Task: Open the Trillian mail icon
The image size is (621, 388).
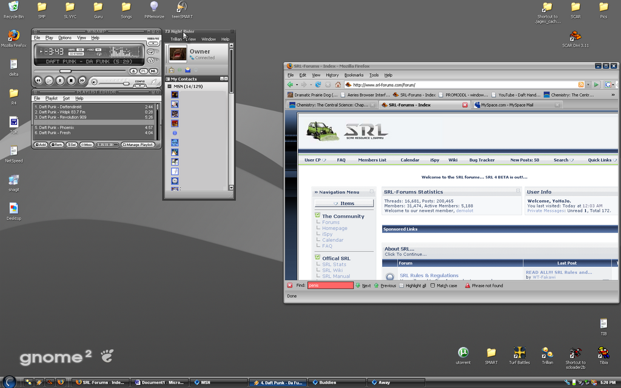Action: pos(187,70)
